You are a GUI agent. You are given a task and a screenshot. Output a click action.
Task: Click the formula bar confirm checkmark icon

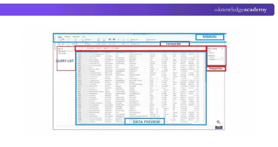click(x=80, y=48)
